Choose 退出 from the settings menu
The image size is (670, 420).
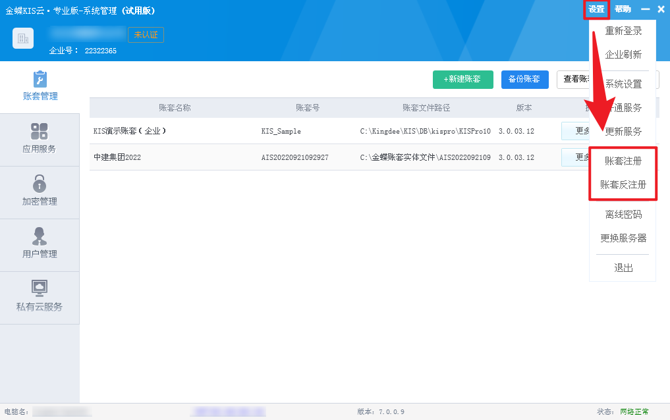pos(623,268)
